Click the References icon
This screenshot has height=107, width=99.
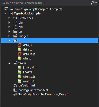[x=15, y=18]
